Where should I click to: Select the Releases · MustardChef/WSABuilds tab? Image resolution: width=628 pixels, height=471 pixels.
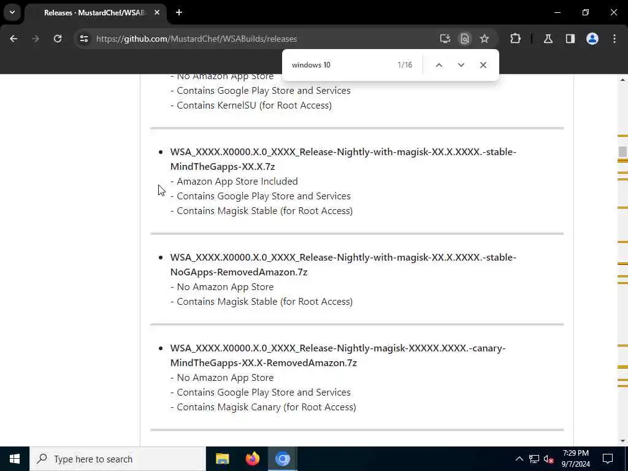point(94,13)
